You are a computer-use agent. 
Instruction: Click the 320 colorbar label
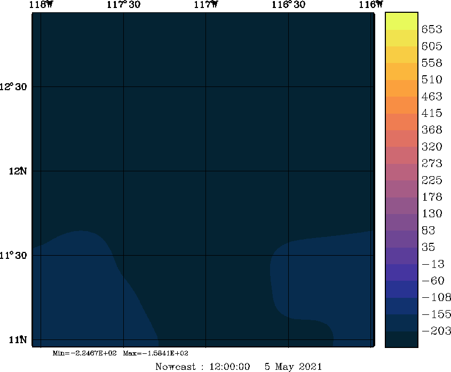(432, 147)
